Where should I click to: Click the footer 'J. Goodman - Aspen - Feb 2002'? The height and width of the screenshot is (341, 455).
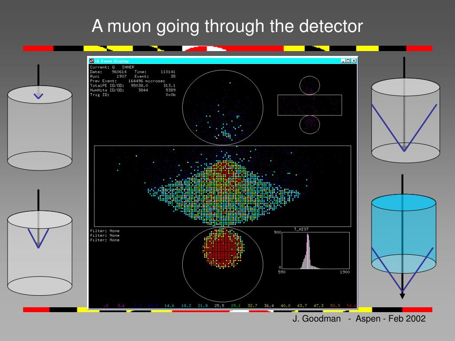359,319
